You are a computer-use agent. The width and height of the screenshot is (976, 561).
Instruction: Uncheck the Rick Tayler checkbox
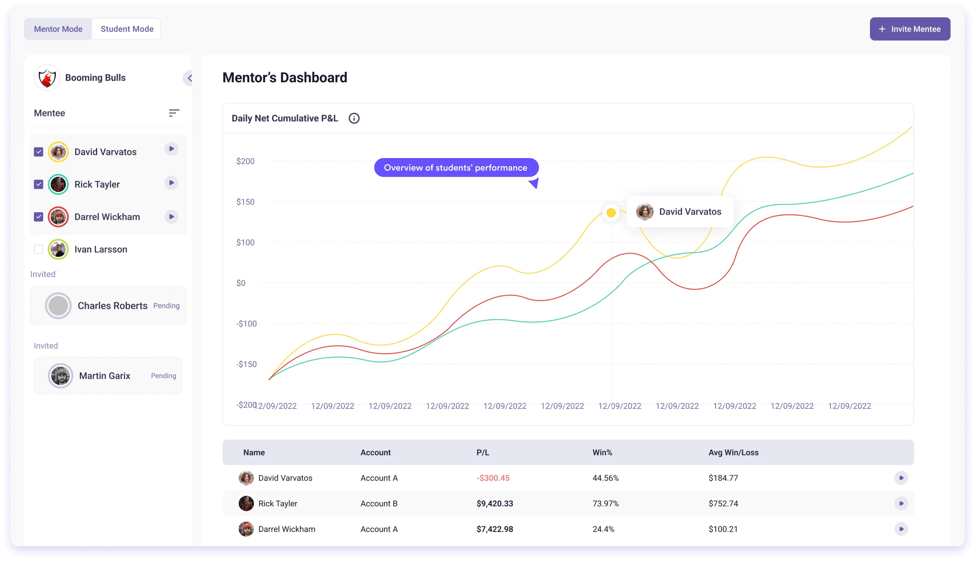click(38, 184)
